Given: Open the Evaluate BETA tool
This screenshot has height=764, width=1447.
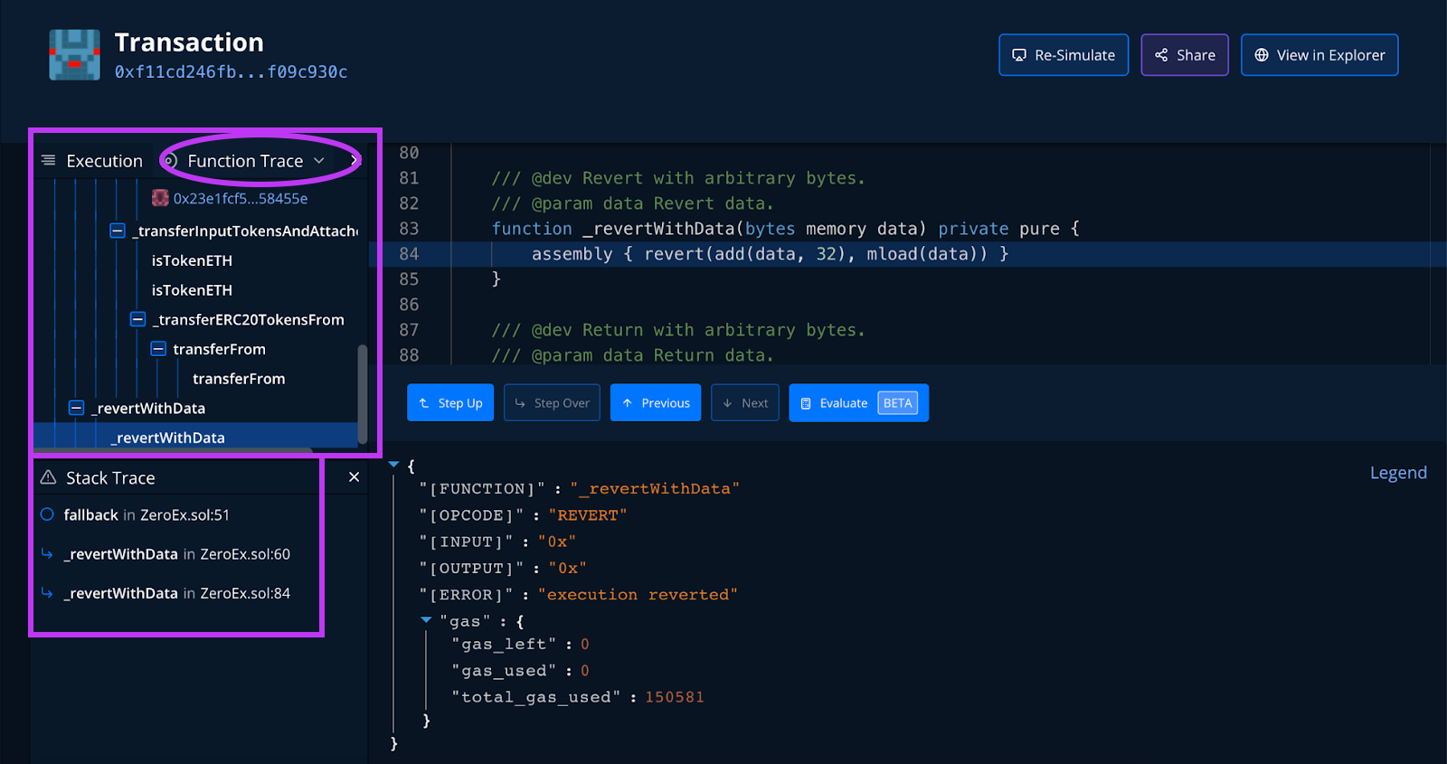Looking at the screenshot, I should click(859, 403).
